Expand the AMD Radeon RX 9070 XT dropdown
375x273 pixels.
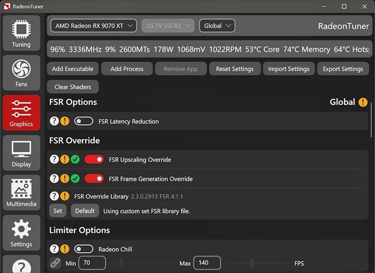click(94, 26)
